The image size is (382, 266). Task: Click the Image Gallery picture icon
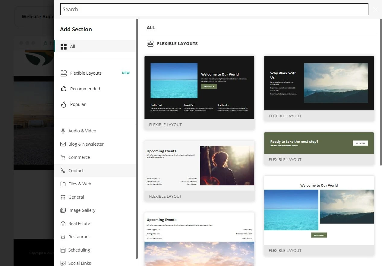[63, 210]
